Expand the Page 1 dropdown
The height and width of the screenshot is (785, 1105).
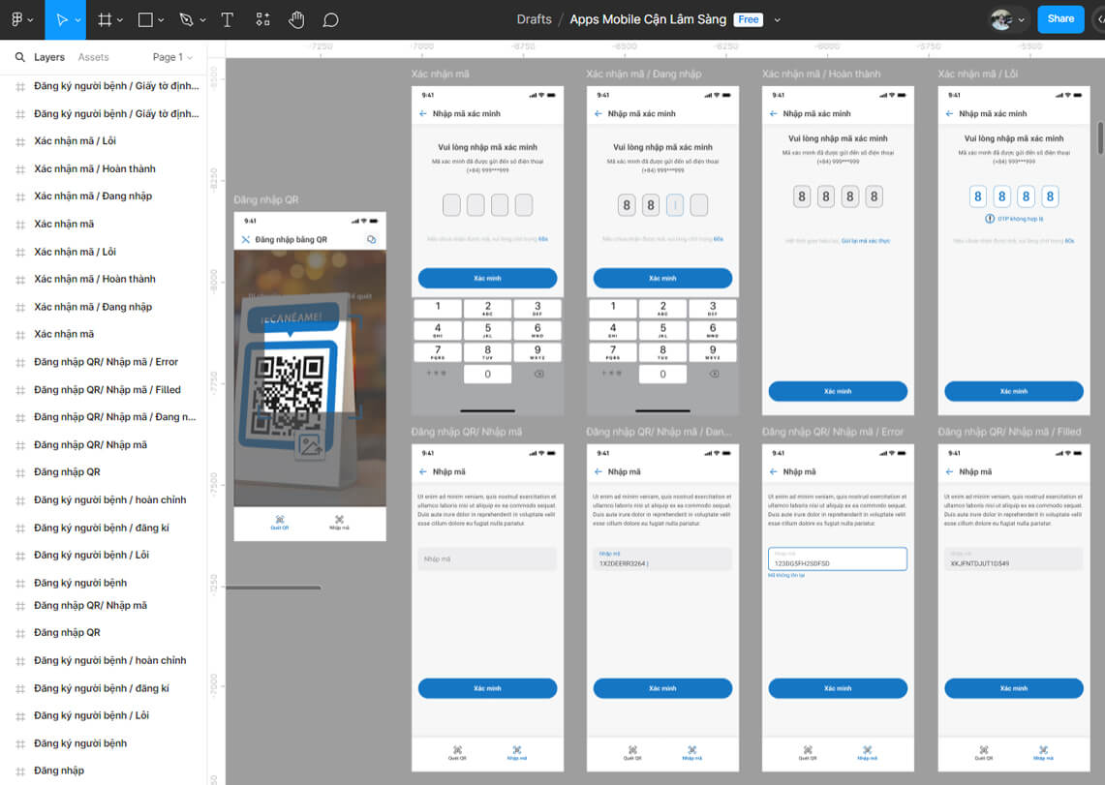point(172,58)
